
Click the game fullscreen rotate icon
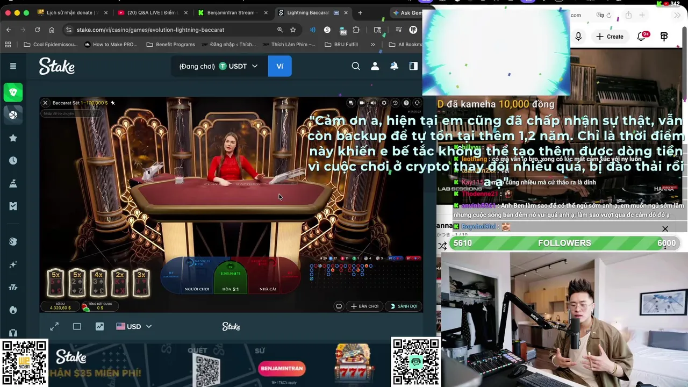click(x=417, y=103)
